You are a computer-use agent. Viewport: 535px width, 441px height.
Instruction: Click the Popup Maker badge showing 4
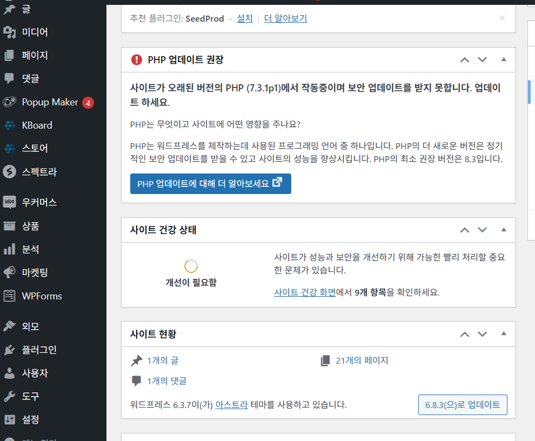[x=88, y=103]
